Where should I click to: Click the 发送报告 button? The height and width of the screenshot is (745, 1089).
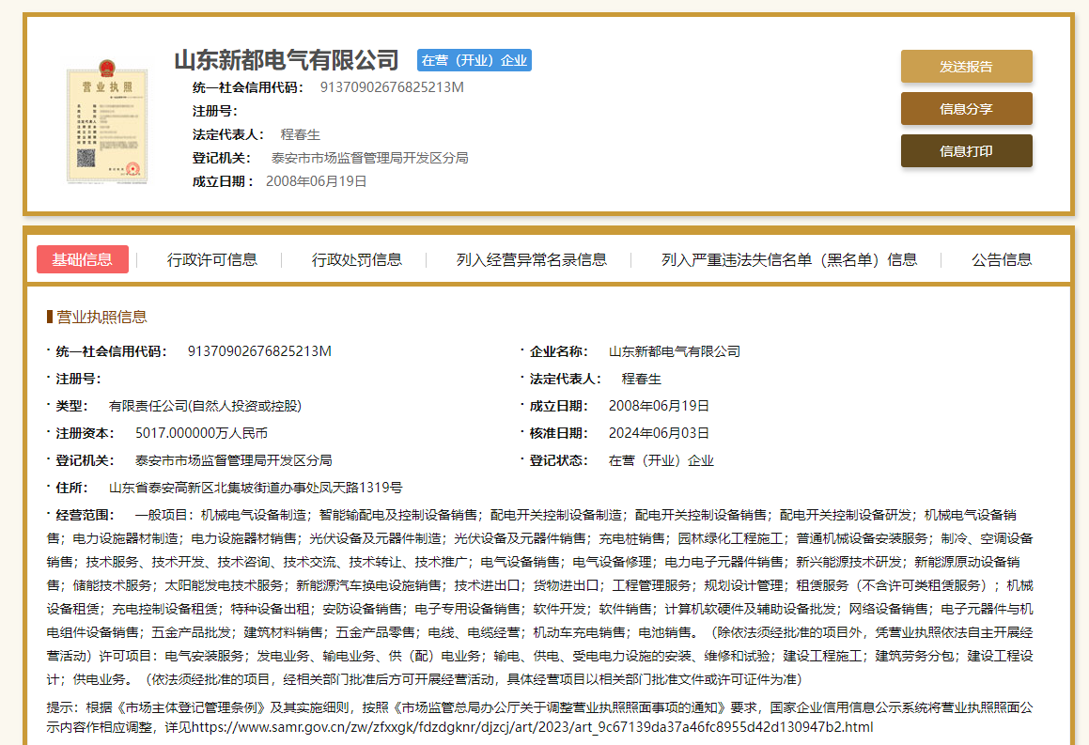click(966, 67)
